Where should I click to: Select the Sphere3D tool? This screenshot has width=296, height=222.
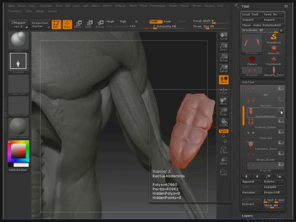click(x=273, y=50)
